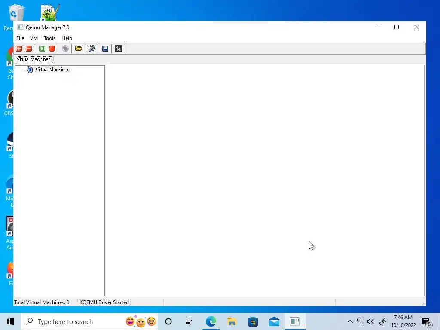
Task: Open the notification center icon
Action: (x=427, y=321)
